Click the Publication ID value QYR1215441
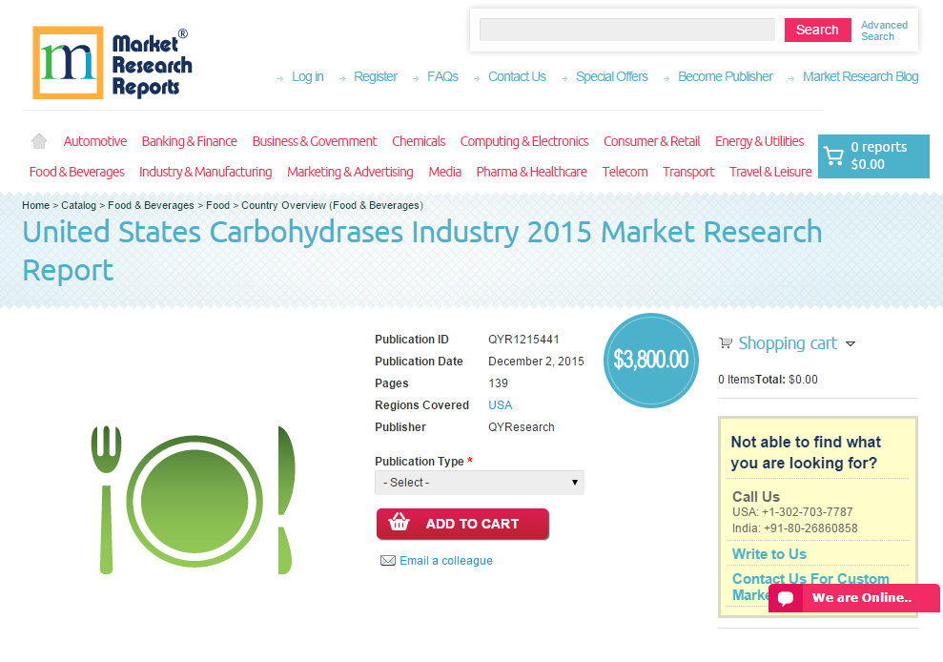Screen dimensions: 943x662 523,340
